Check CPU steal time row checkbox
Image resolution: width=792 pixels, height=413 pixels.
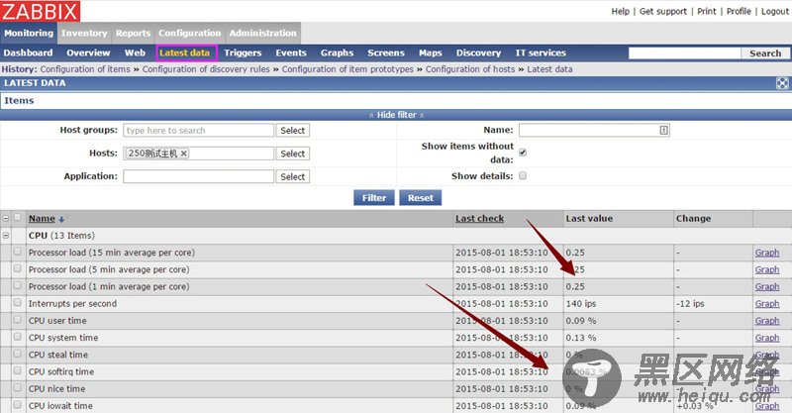pyautogui.click(x=18, y=354)
